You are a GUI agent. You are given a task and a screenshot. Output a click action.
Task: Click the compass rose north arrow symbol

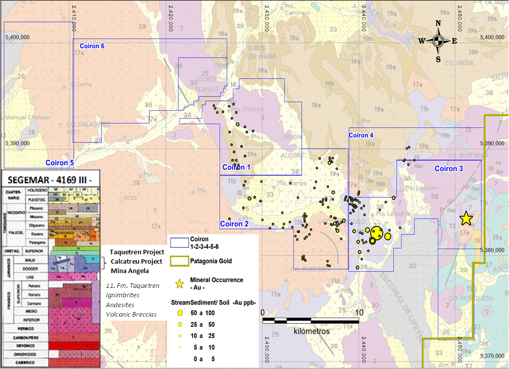point(438,41)
